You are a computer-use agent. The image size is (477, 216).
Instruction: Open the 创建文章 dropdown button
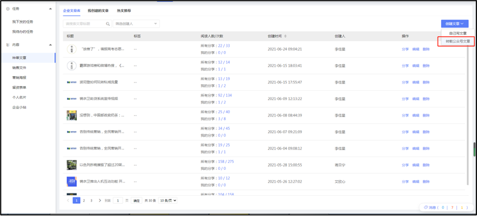coord(455,24)
